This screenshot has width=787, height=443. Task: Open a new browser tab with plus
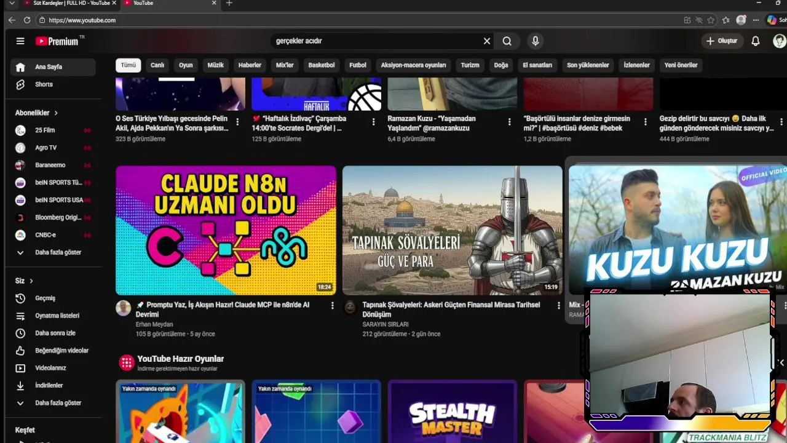(229, 3)
